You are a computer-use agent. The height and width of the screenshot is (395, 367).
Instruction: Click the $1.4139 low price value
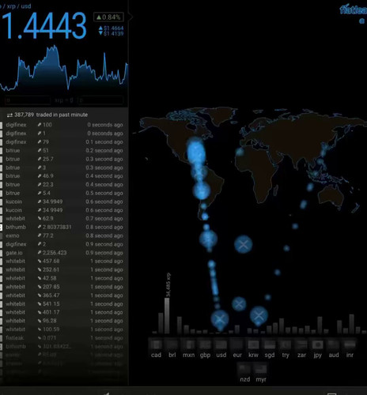114,33
